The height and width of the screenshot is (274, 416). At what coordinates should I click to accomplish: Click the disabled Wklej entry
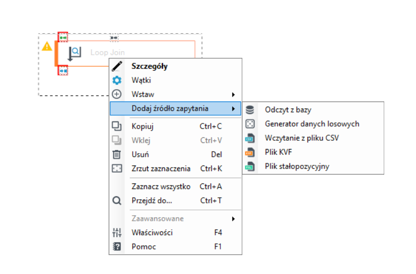175,140
